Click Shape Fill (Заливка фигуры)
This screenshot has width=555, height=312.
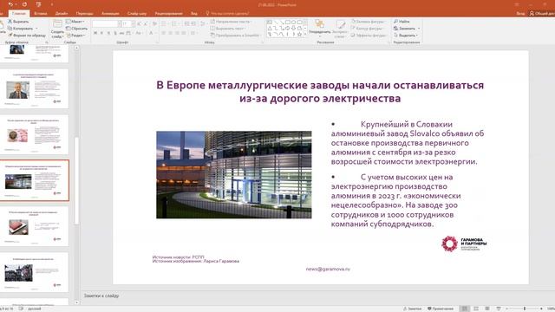pyautogui.click(x=368, y=22)
